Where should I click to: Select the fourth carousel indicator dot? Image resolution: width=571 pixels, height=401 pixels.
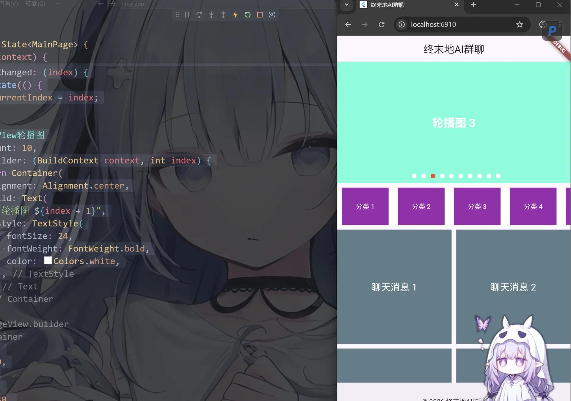click(442, 176)
